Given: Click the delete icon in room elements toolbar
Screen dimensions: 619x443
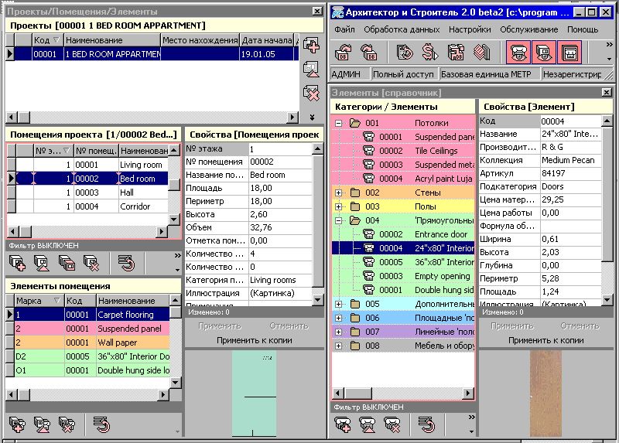Looking at the screenshot, I should tap(67, 424).
